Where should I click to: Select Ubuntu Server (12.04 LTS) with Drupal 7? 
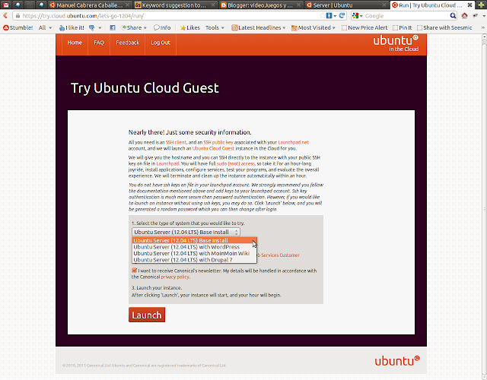pos(195,260)
